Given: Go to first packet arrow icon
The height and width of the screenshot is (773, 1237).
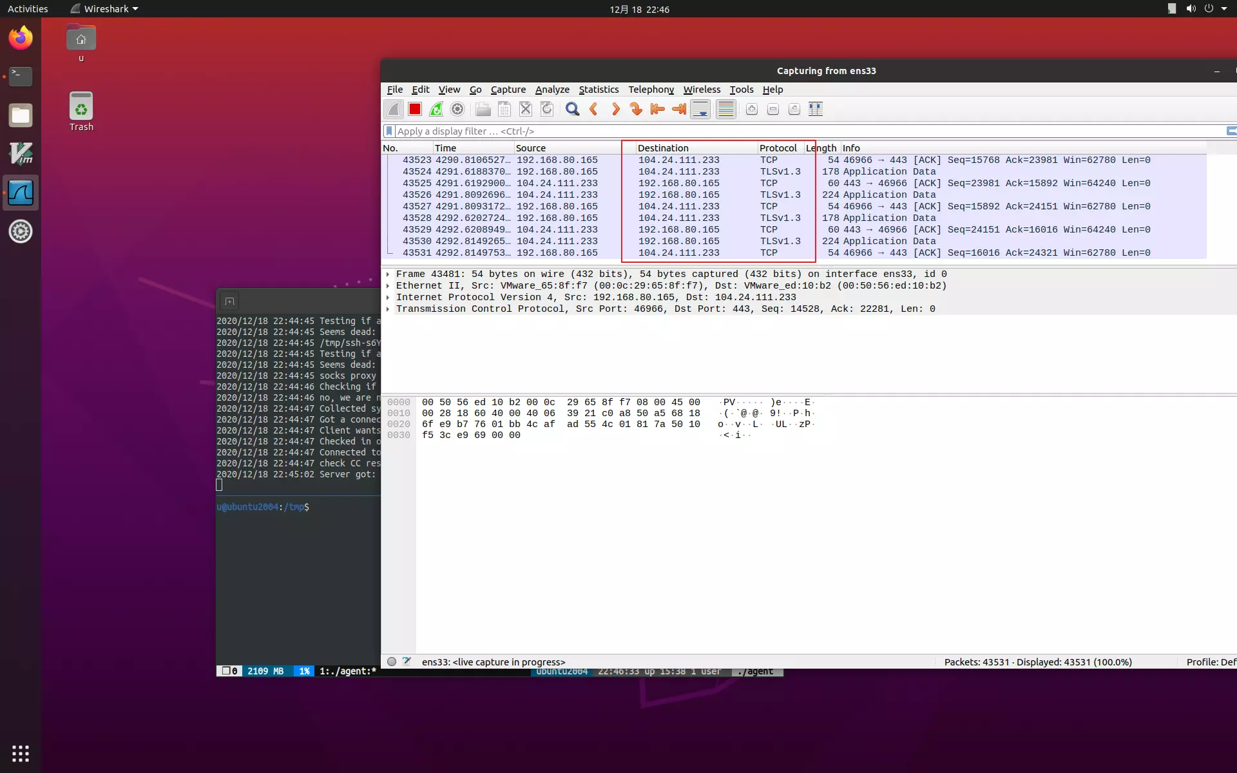Looking at the screenshot, I should (x=657, y=109).
